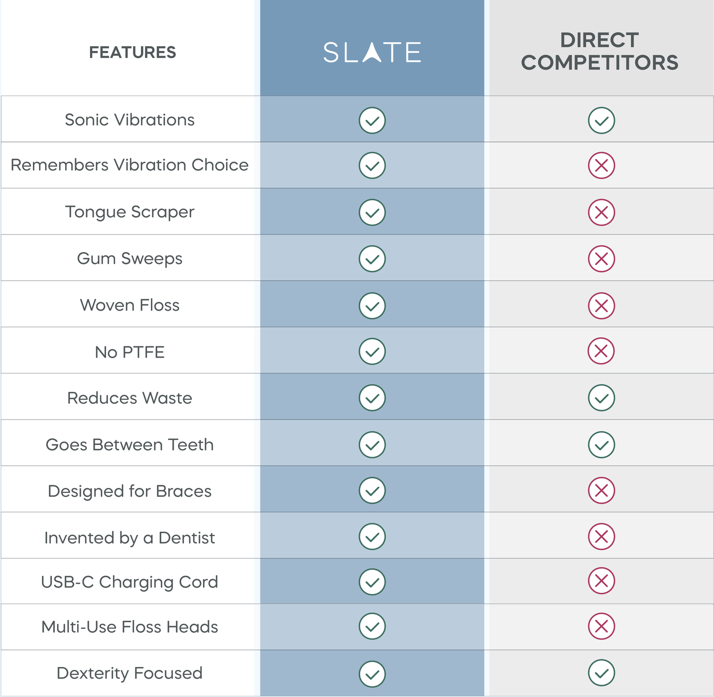Viewport: 714px width, 697px height.
Task: Click the FEATURES column heading
Action: point(132,52)
